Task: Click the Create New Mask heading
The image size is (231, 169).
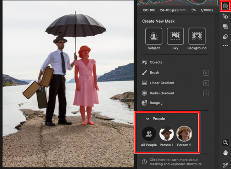Action: click(x=159, y=21)
